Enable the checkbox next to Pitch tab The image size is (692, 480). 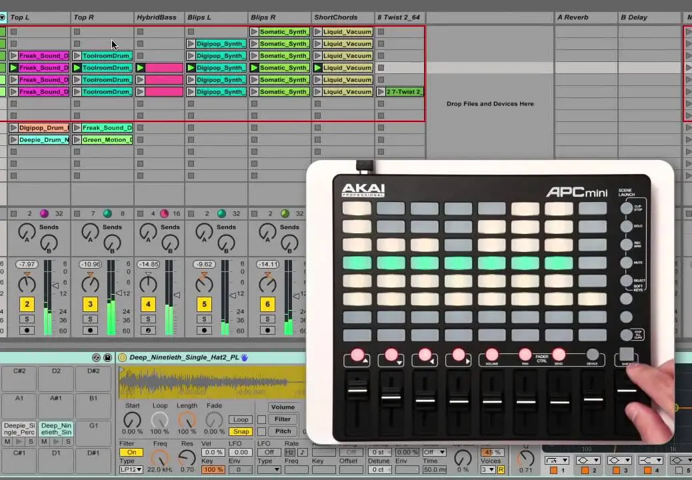[262, 431]
